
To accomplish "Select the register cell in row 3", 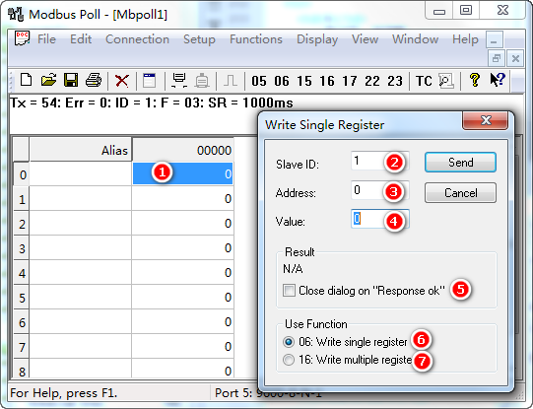I will coord(182,248).
